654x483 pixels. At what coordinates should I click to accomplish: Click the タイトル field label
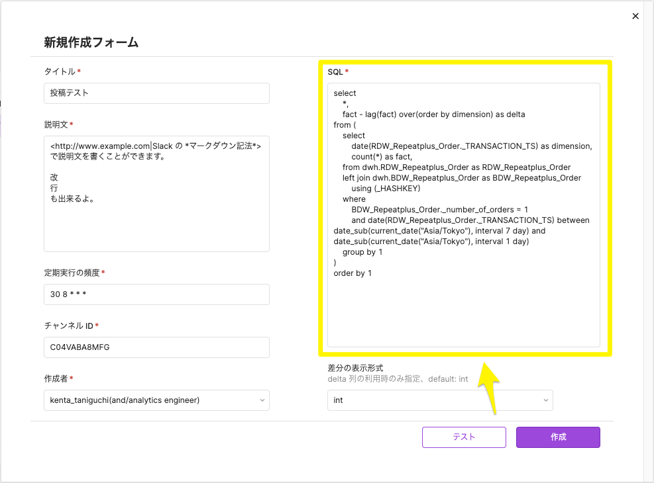[x=60, y=71]
